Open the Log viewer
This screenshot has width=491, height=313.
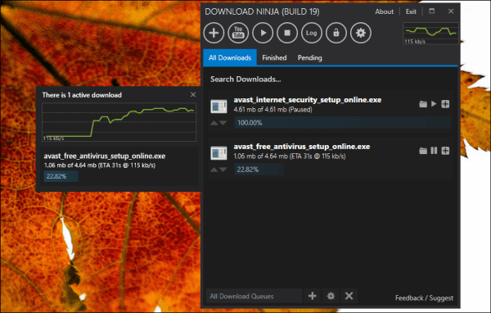pos(312,33)
